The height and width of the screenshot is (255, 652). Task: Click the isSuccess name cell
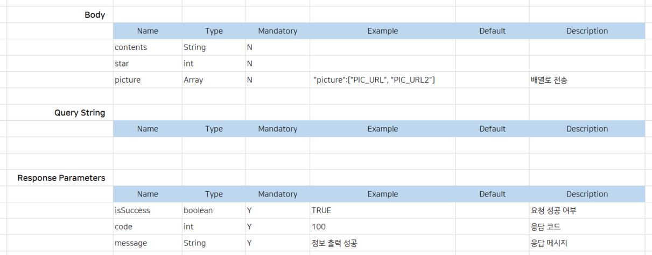tap(132, 210)
